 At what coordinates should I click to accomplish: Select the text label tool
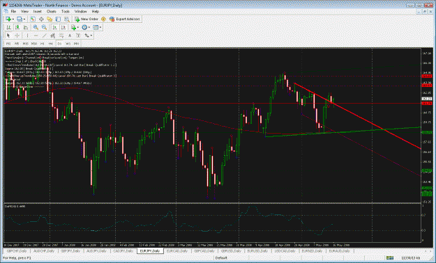(x=78, y=35)
